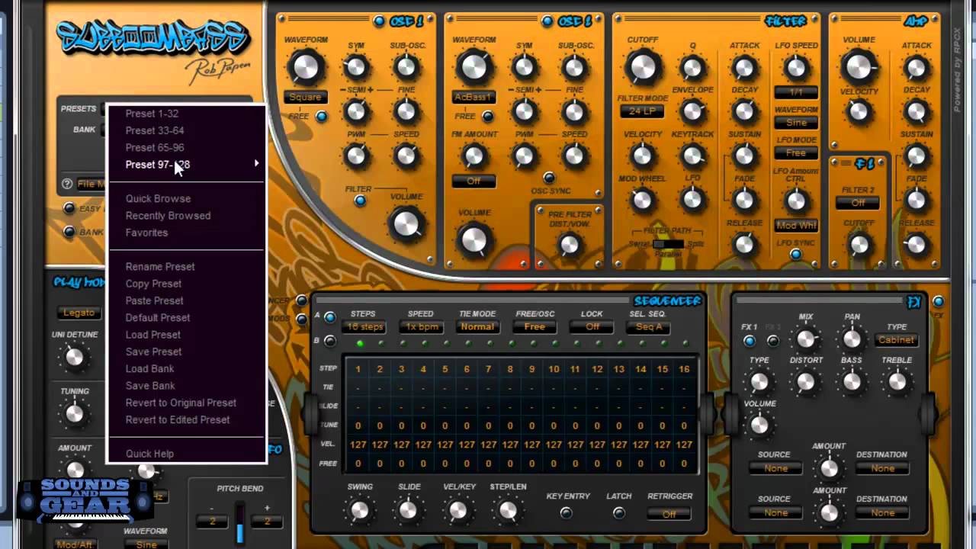Viewport: 976px width, 549px height.
Task: Toggle the OSC 1 power LED
Action: point(379,21)
